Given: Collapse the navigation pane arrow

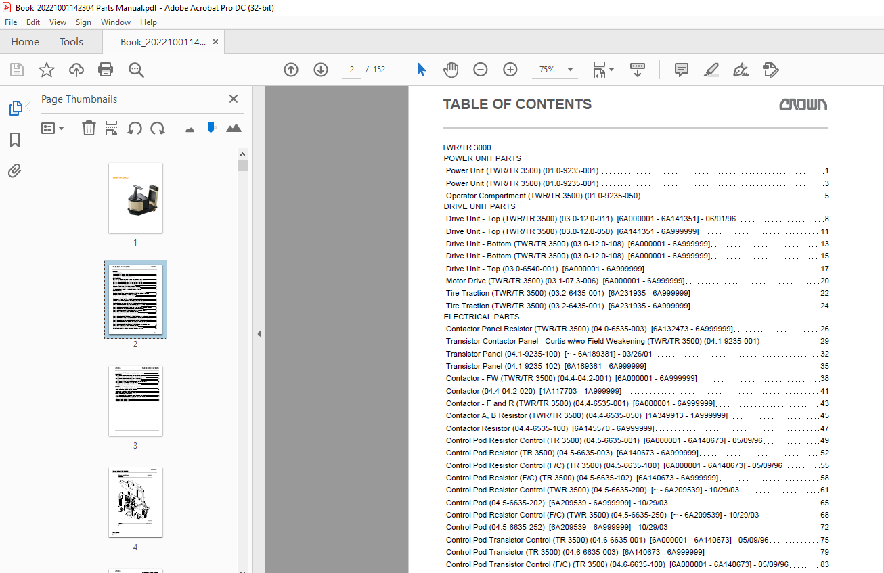Looking at the screenshot, I should click(258, 334).
